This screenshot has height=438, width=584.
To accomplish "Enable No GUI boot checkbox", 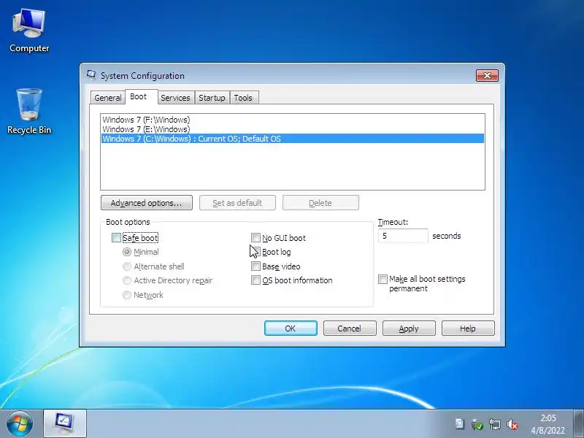I will point(255,238).
